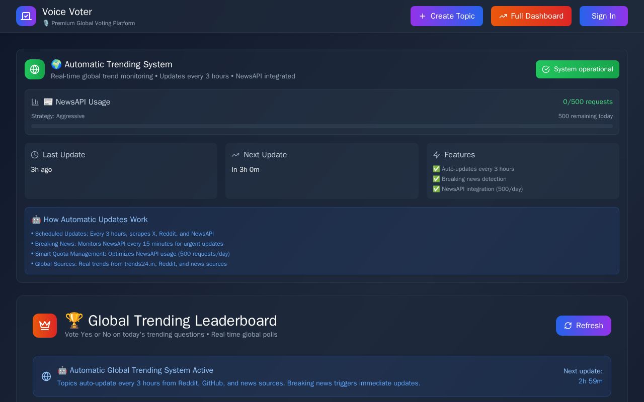Click the bar chart icon next to NewsAPI Usage

[35, 102]
